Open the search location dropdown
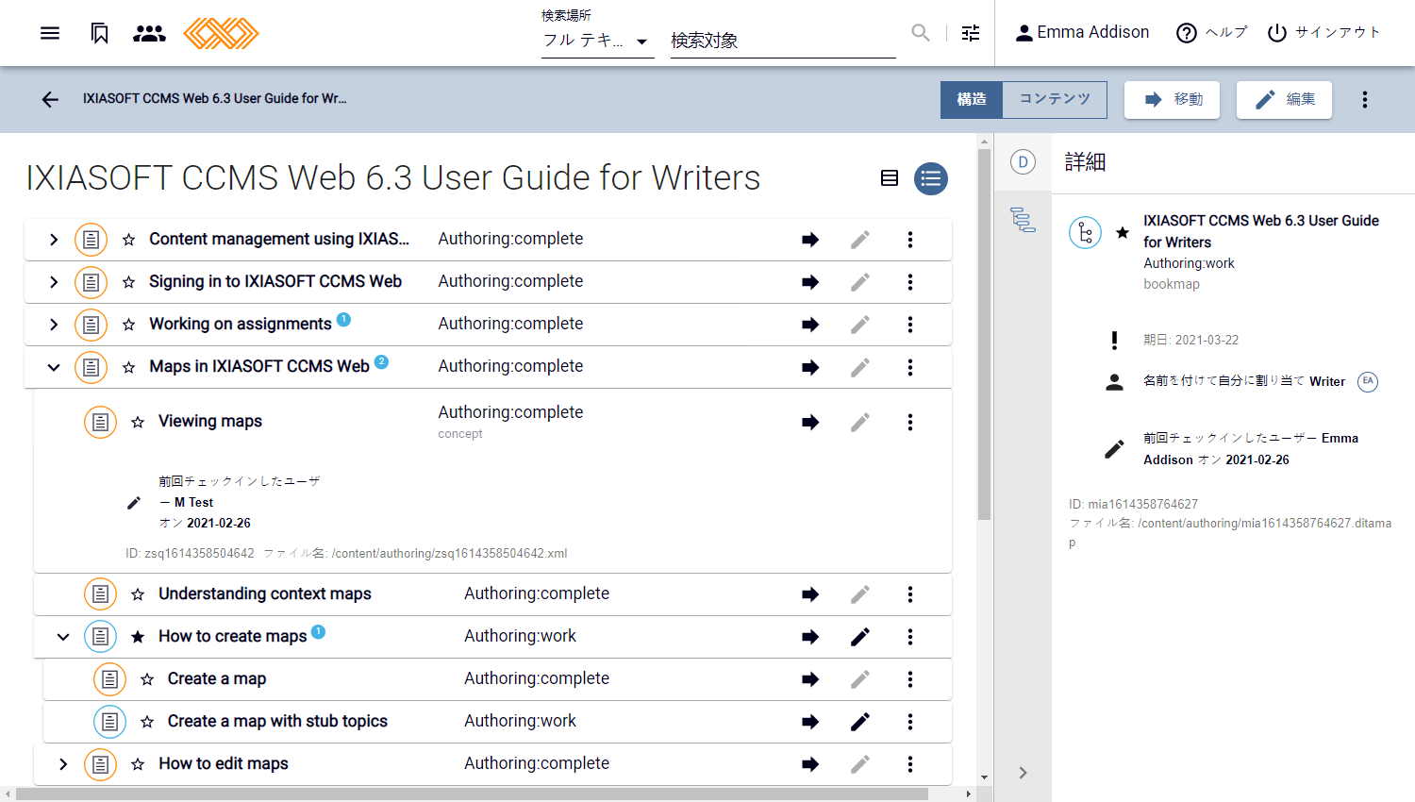Screen dimensions: 1415x802 597,41
